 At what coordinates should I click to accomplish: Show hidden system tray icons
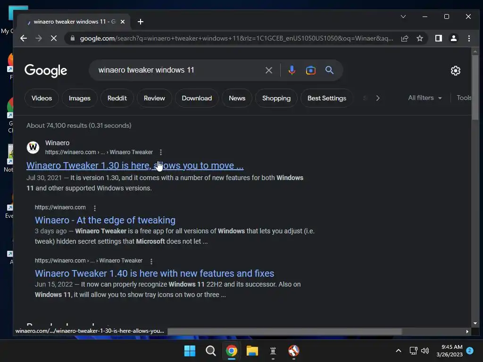coord(398,351)
